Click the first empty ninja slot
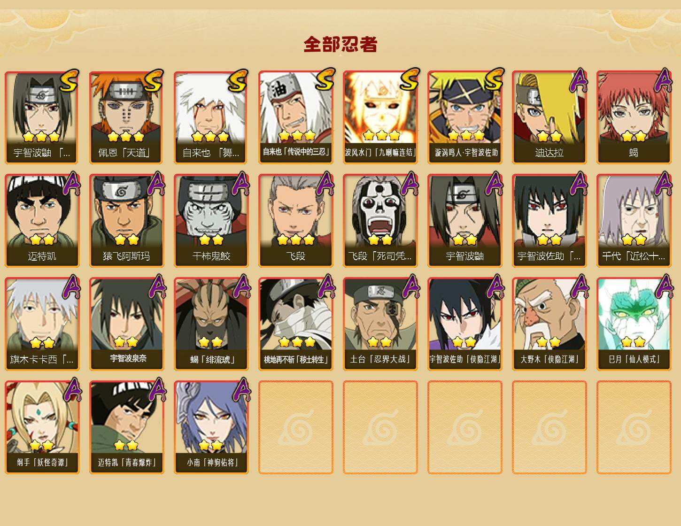Viewport: 681px width, 526px height. [296, 427]
